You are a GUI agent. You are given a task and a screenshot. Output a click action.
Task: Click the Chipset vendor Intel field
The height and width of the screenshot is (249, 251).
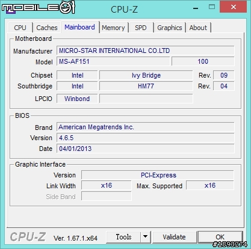click(77, 75)
